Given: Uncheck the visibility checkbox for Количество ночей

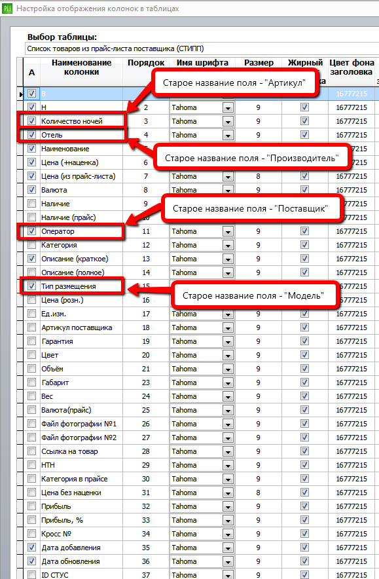Looking at the screenshot, I should tap(31, 121).
